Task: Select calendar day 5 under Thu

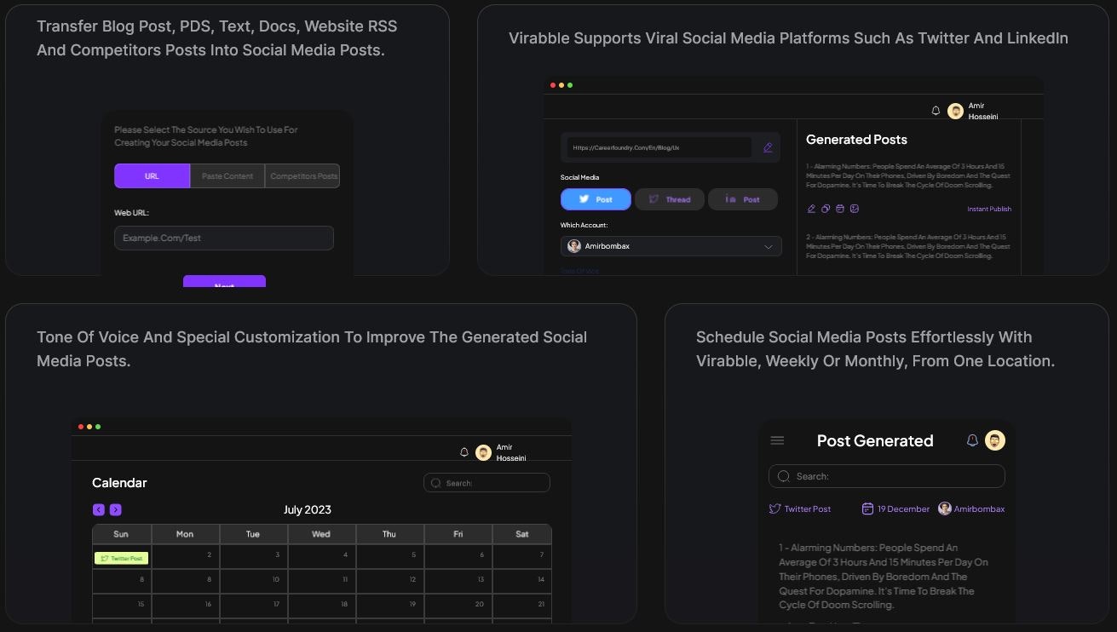Action: [x=390, y=557]
